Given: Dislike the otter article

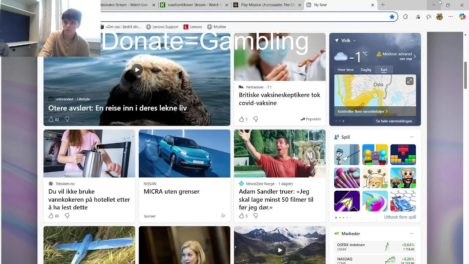Looking at the screenshot, I should [x=67, y=119].
